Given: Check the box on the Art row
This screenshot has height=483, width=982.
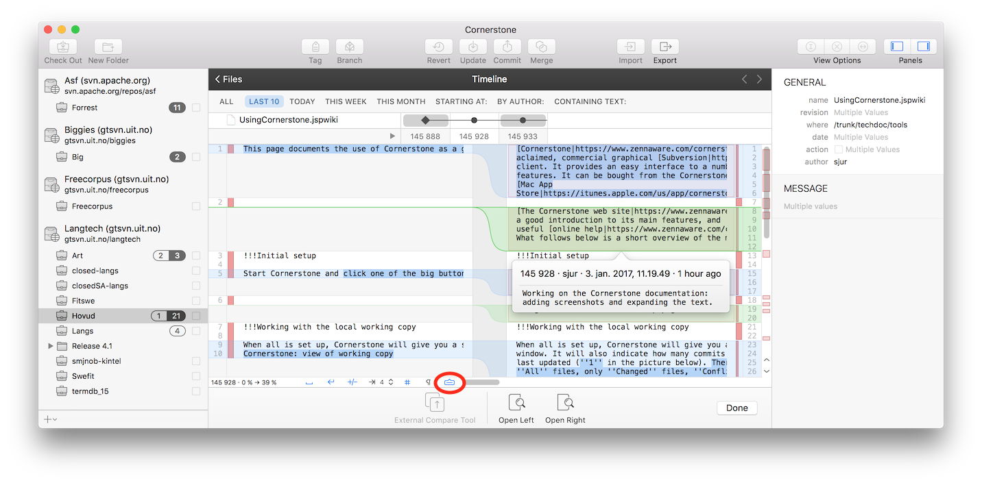Looking at the screenshot, I should pos(197,256).
